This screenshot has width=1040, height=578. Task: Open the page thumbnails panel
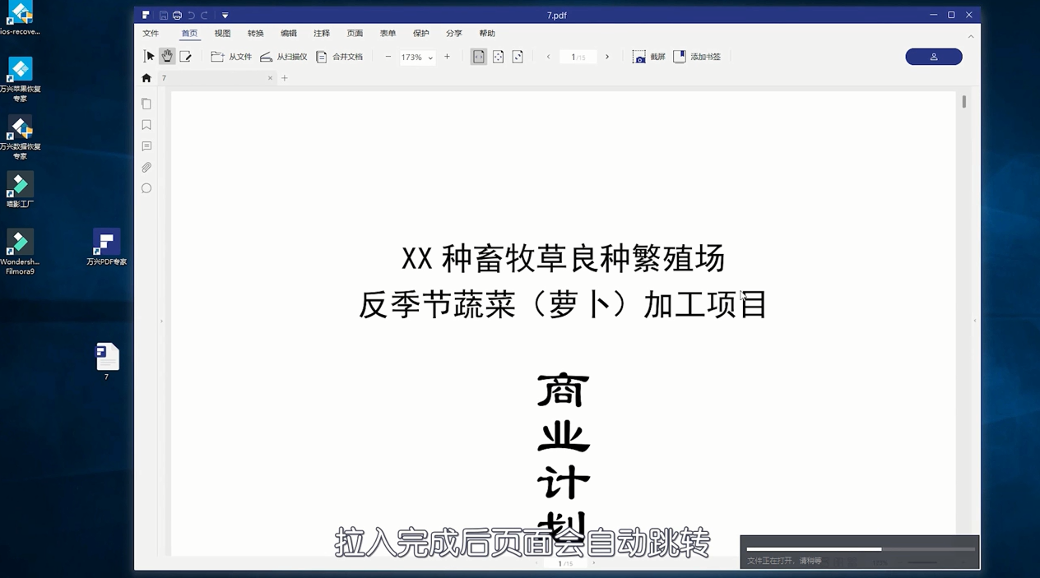click(x=146, y=104)
